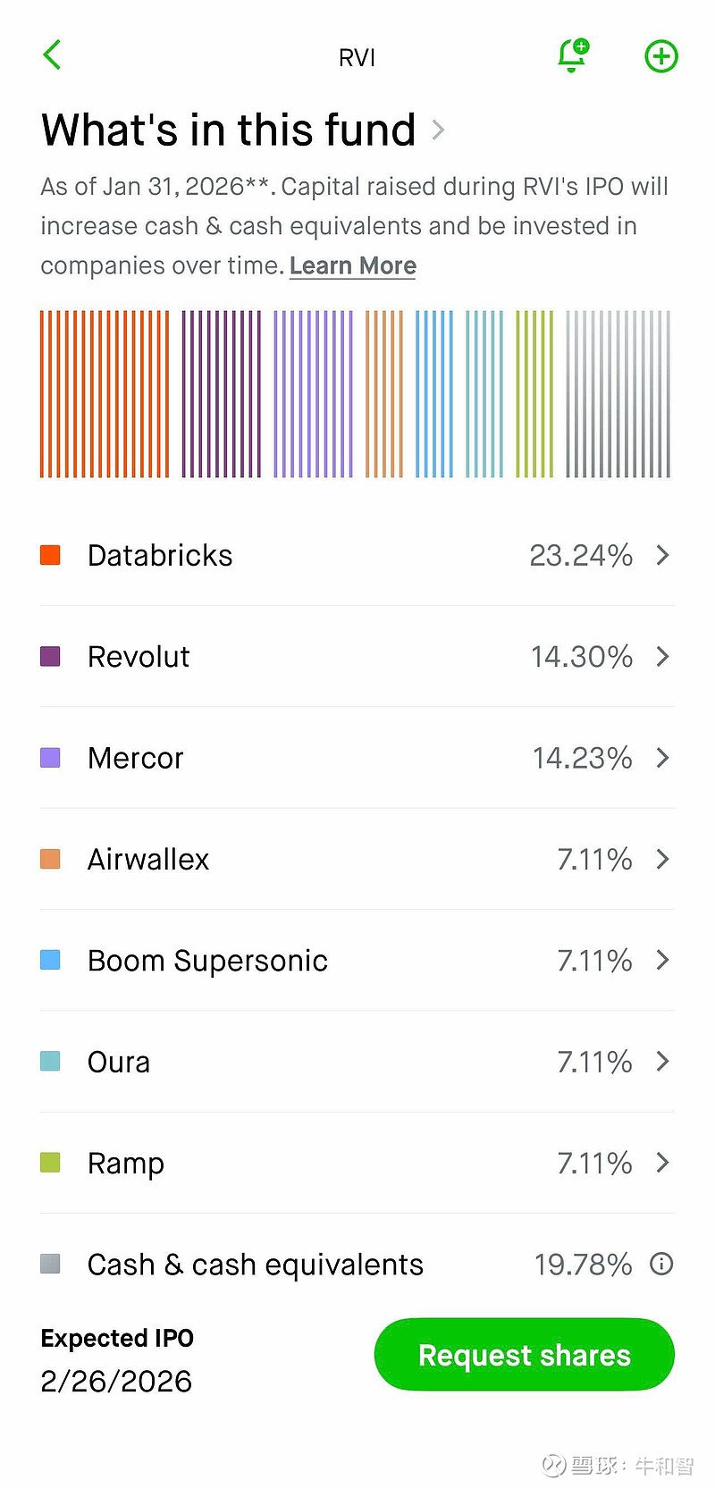Add RVI to watchlist with plus icon

(661, 56)
